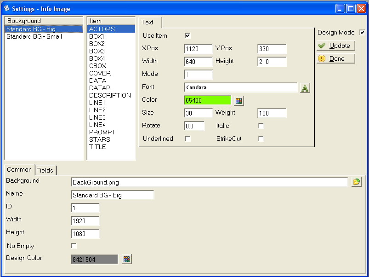Image resolution: width=369 pixels, height=277 pixels.
Task: Browse for background image file
Action: click(x=357, y=182)
